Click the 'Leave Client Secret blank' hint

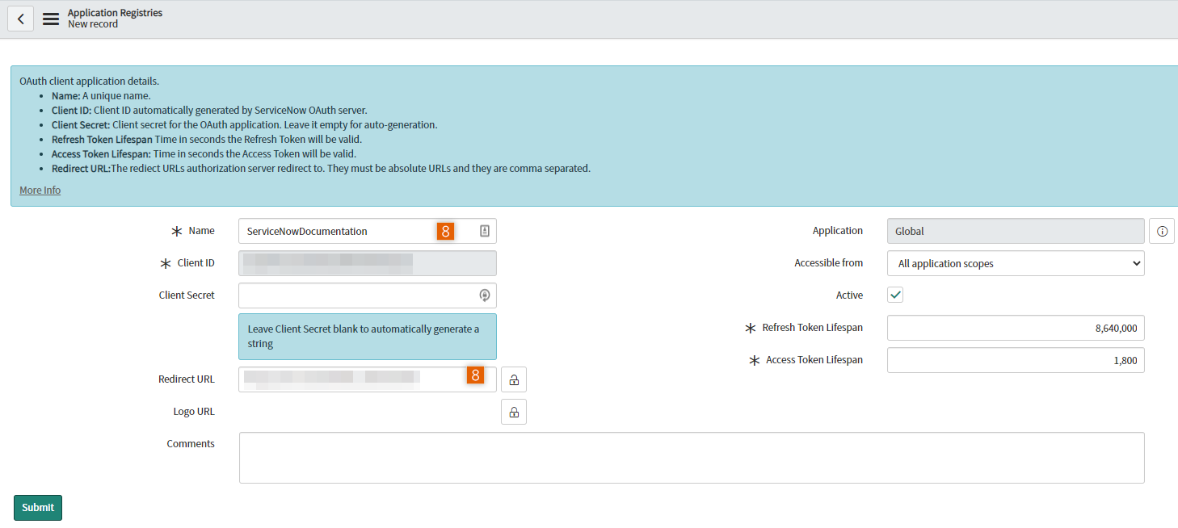point(368,337)
